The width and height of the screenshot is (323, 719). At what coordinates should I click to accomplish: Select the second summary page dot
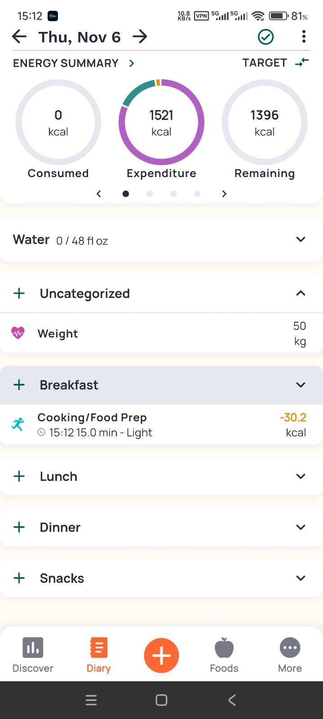click(150, 194)
